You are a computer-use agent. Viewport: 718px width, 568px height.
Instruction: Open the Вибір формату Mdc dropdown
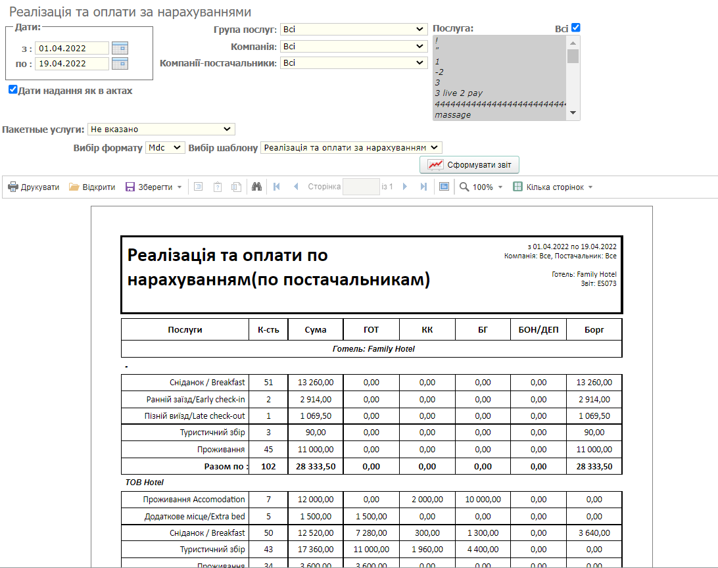[x=166, y=148]
